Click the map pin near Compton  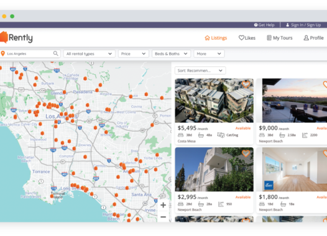85,157
